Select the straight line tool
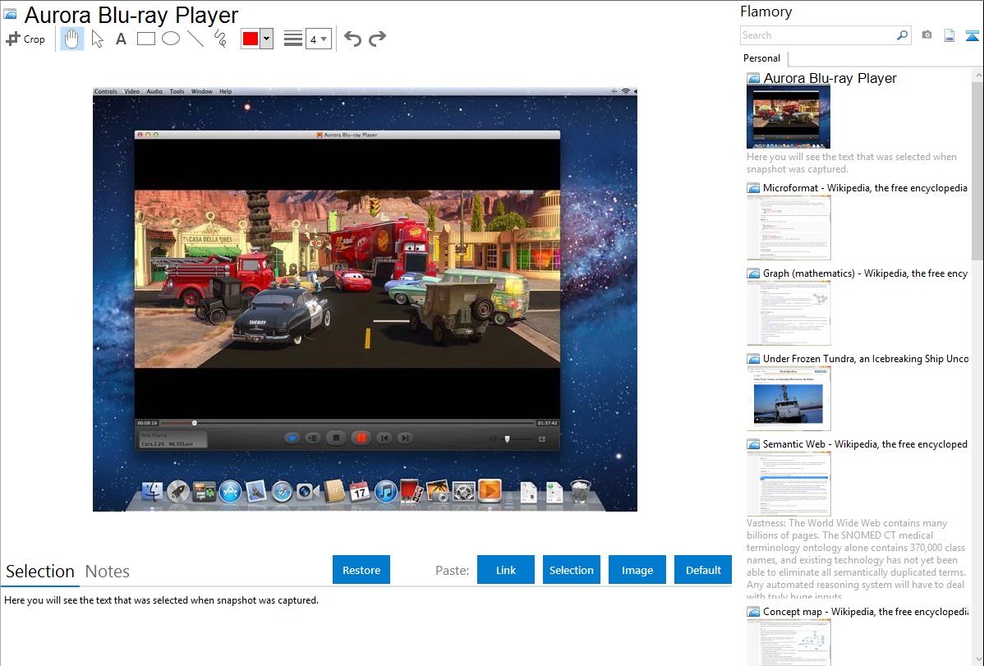This screenshot has width=984, height=666. coord(195,39)
